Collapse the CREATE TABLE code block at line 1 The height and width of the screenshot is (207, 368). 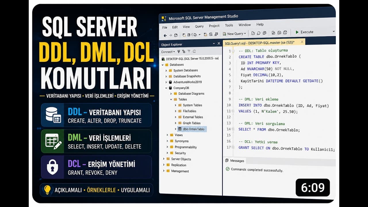click(x=233, y=51)
